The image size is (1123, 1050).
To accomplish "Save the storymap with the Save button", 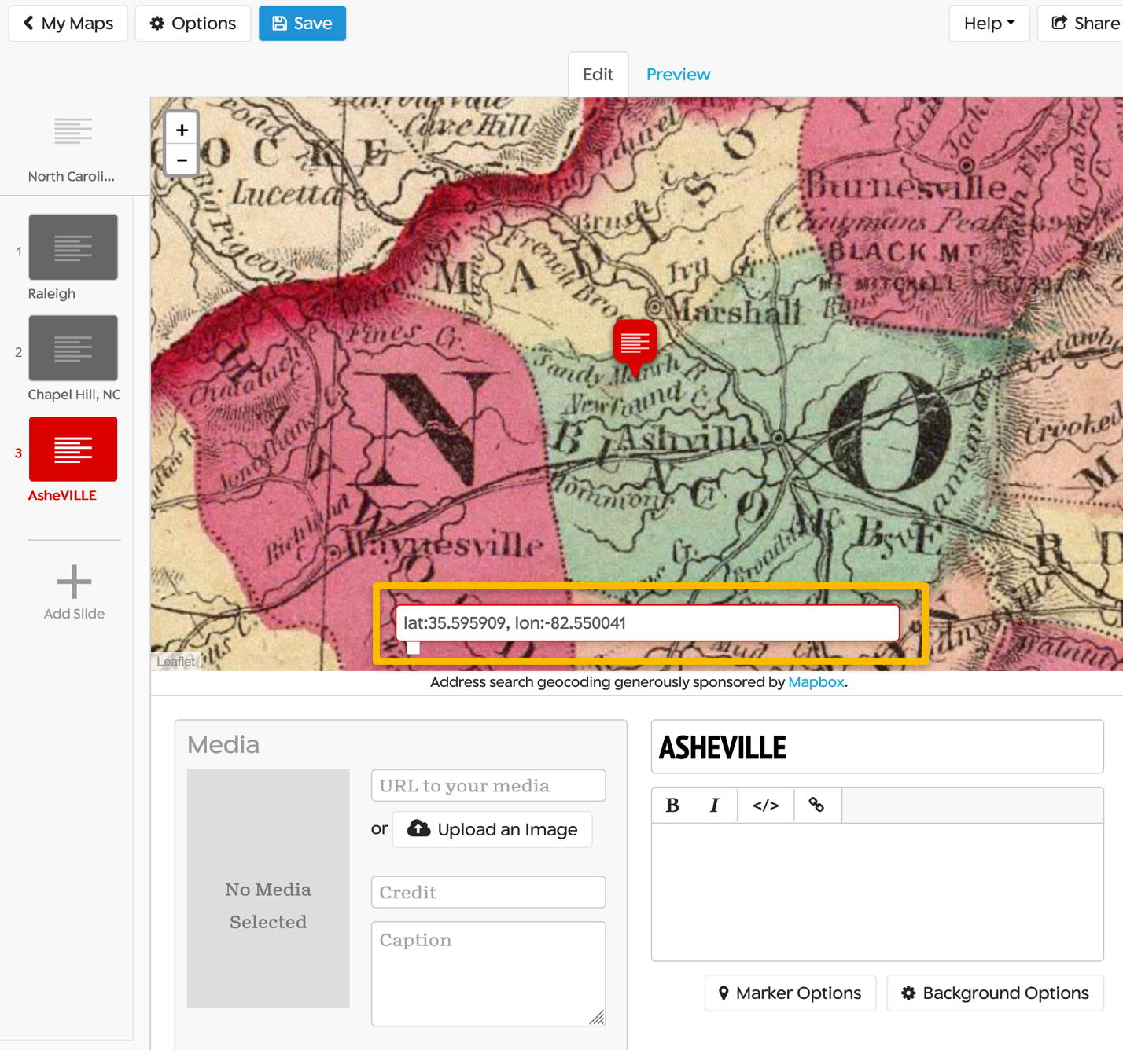I will pos(302,23).
